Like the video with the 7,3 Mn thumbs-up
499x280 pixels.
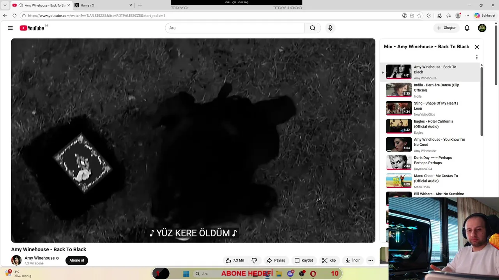click(x=235, y=260)
